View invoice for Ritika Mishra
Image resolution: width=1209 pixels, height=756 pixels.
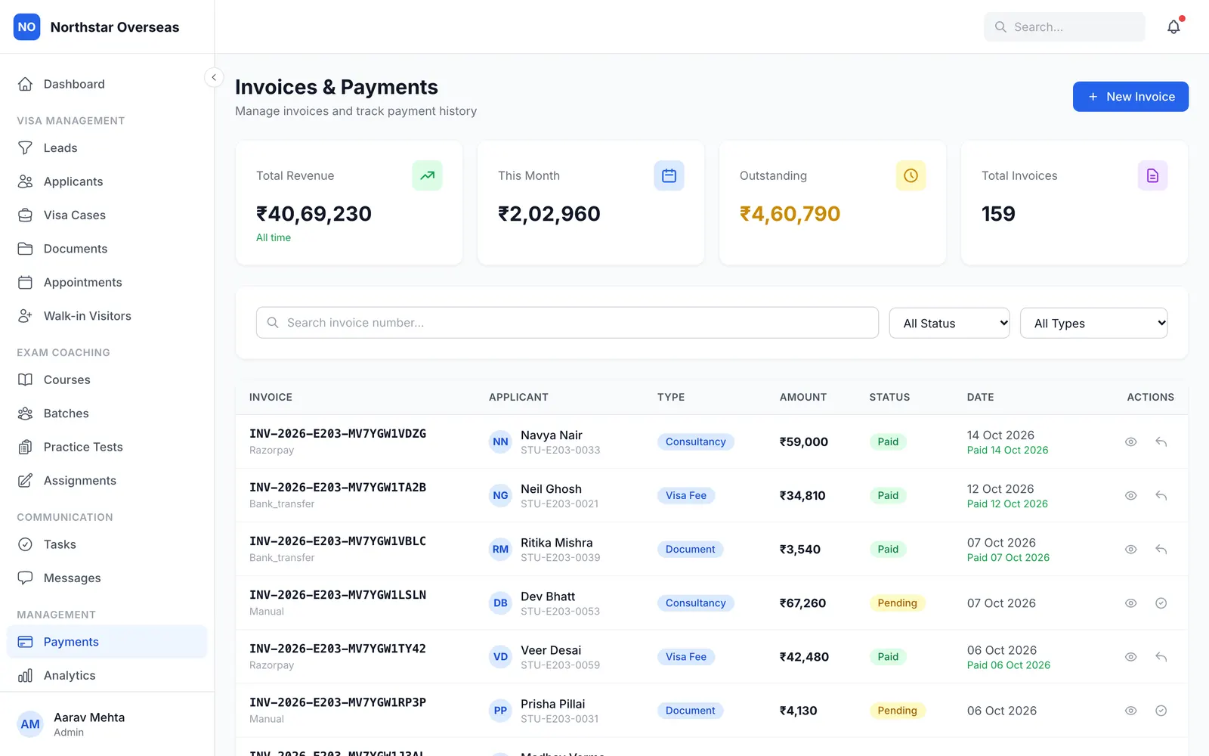[x=1131, y=550]
